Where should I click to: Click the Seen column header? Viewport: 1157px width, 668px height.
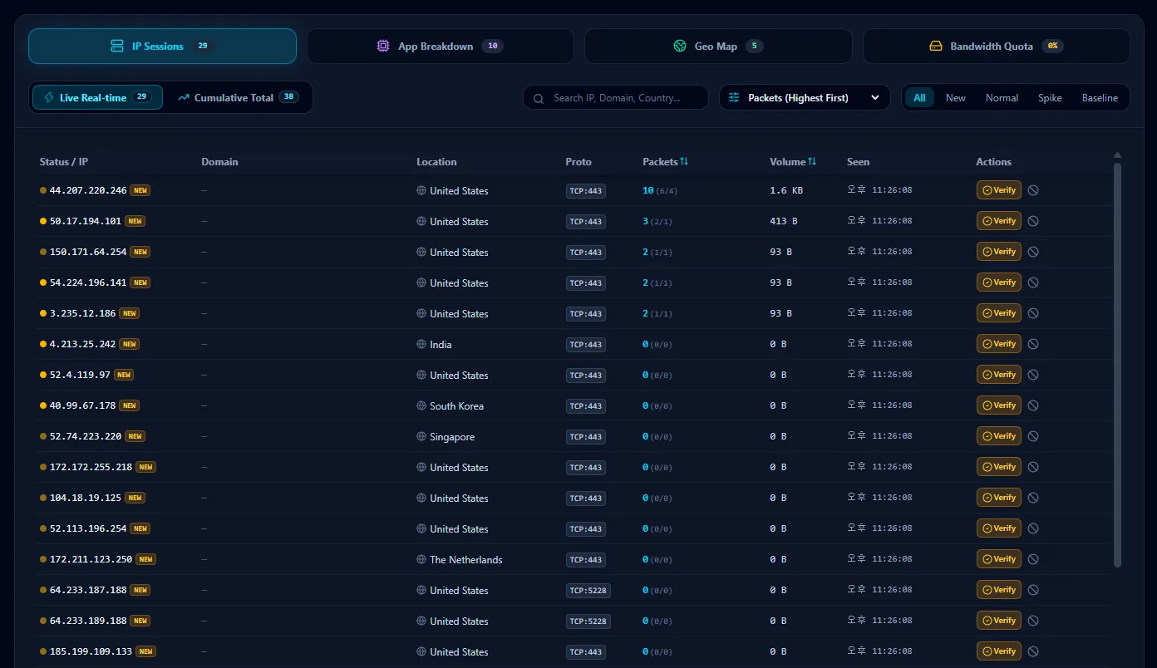(x=859, y=161)
